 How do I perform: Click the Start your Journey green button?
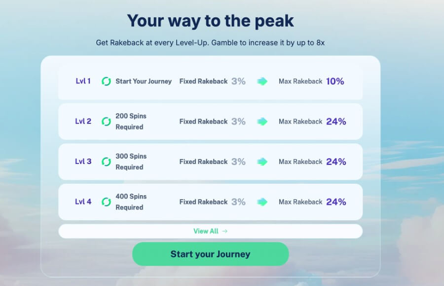tap(210, 254)
